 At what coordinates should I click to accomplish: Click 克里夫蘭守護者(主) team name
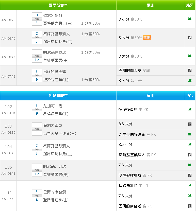[60, 133]
